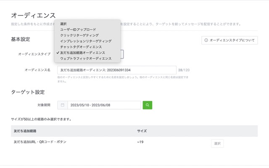Click the 友だち追加経路 column header
This screenshot has width=269, height=168.
(x=25, y=131)
